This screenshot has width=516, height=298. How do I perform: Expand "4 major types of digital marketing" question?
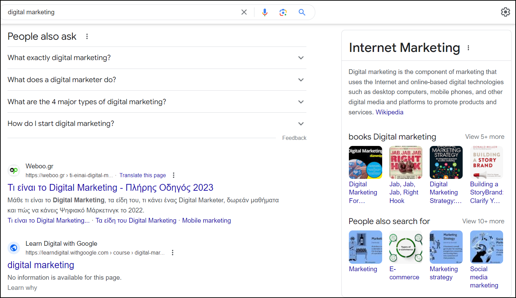click(157, 102)
